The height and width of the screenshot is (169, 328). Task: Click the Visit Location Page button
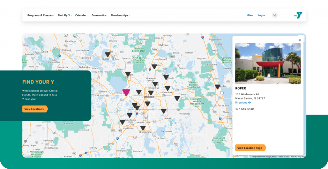click(250, 148)
